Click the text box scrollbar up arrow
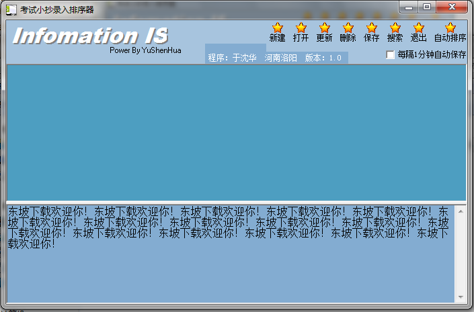 click(x=461, y=211)
